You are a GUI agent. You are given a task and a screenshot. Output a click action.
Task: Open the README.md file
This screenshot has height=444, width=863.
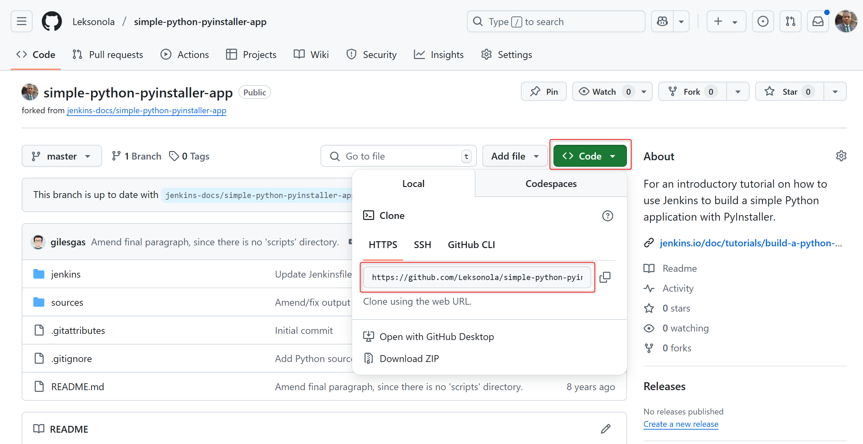[78, 387]
